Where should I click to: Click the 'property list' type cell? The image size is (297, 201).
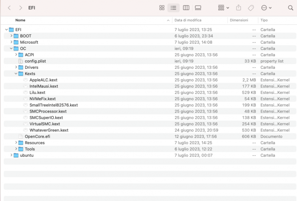(272, 61)
